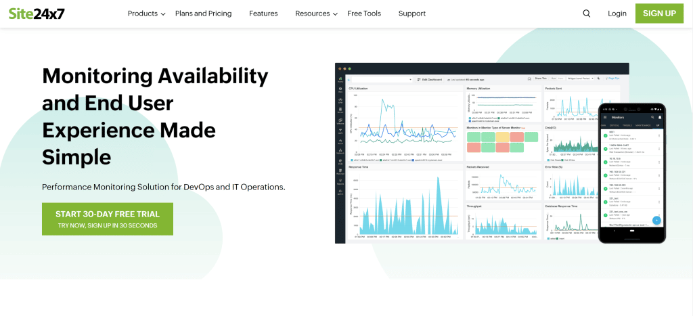Click the Home icon in dashboard sidebar

pyautogui.click(x=340, y=80)
